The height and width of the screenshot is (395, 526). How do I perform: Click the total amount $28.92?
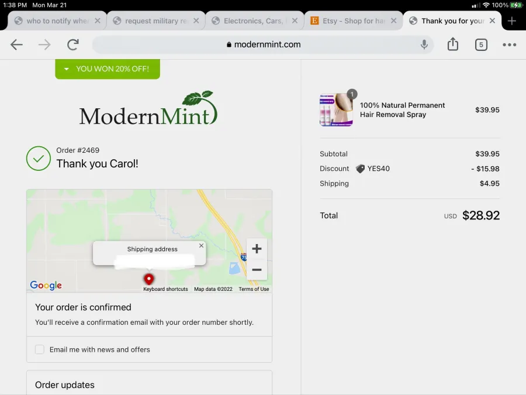[x=481, y=215]
